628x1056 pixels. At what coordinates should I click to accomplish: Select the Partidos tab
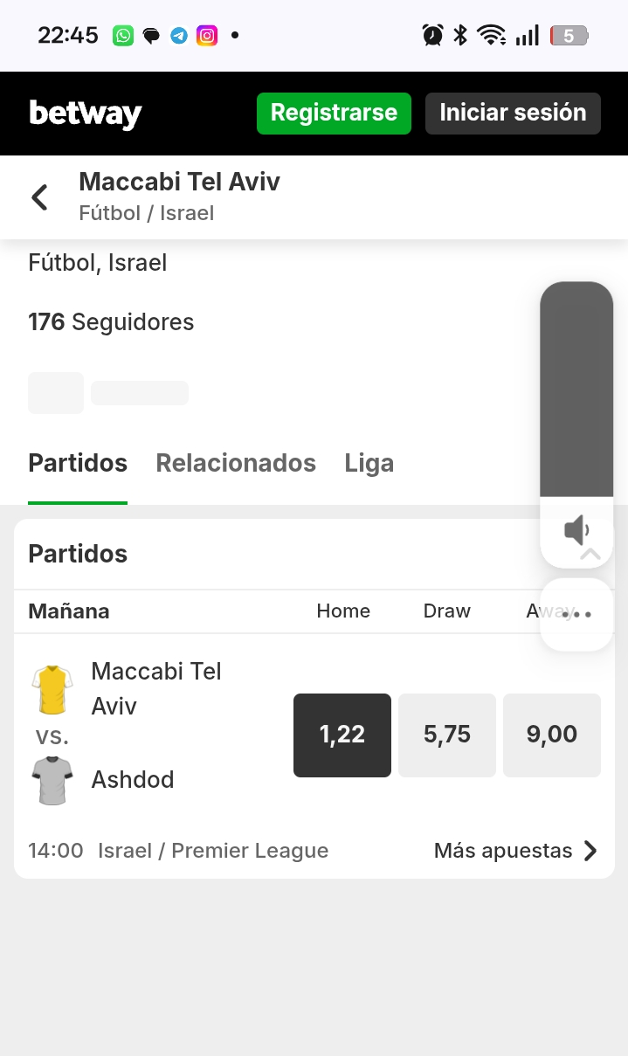coord(78,463)
